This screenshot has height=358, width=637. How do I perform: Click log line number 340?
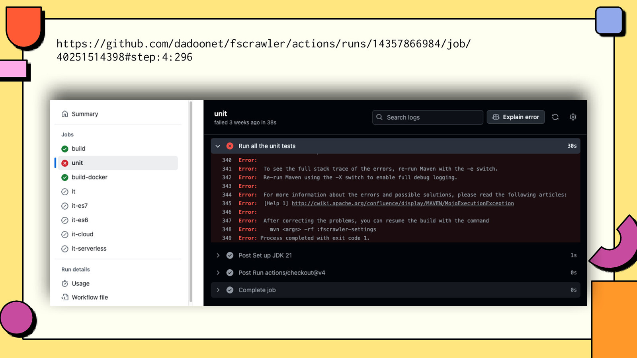(227, 160)
